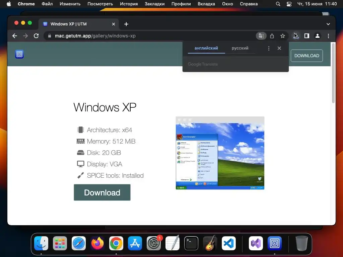Screen dimensions: 343x257
Task: Open the Профили menu
Action: pyautogui.click(x=181, y=4)
